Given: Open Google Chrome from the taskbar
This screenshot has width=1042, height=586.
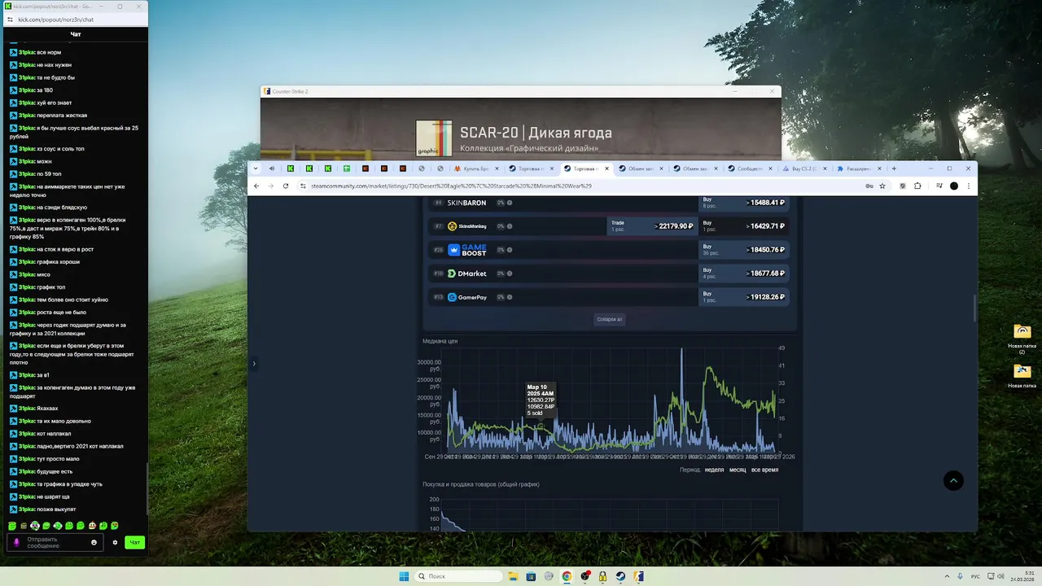Looking at the screenshot, I should pyautogui.click(x=567, y=576).
